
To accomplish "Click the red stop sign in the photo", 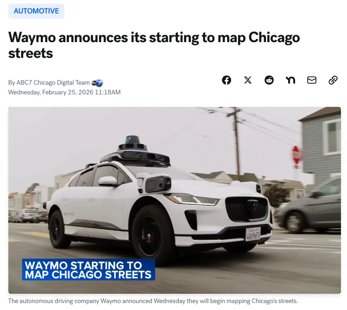I will click(x=296, y=155).
